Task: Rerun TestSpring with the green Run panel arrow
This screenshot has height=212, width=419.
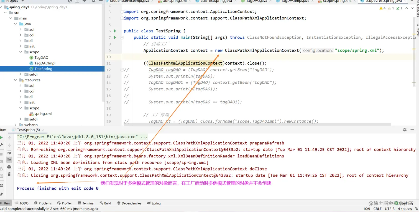Action: point(1,138)
